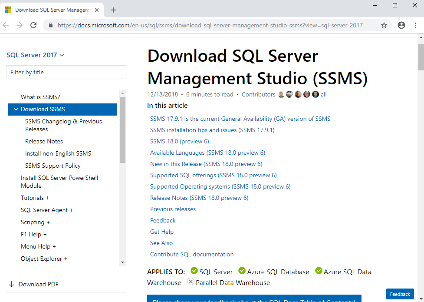Click the green check beside Azure SQL Database

[x=242, y=271]
